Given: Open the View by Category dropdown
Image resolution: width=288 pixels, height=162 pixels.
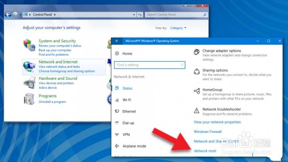Looking at the screenshot, I should (178, 28).
